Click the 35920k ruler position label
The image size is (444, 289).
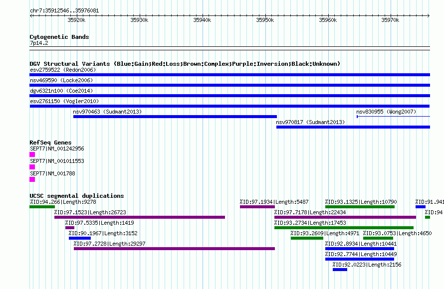pos(76,20)
